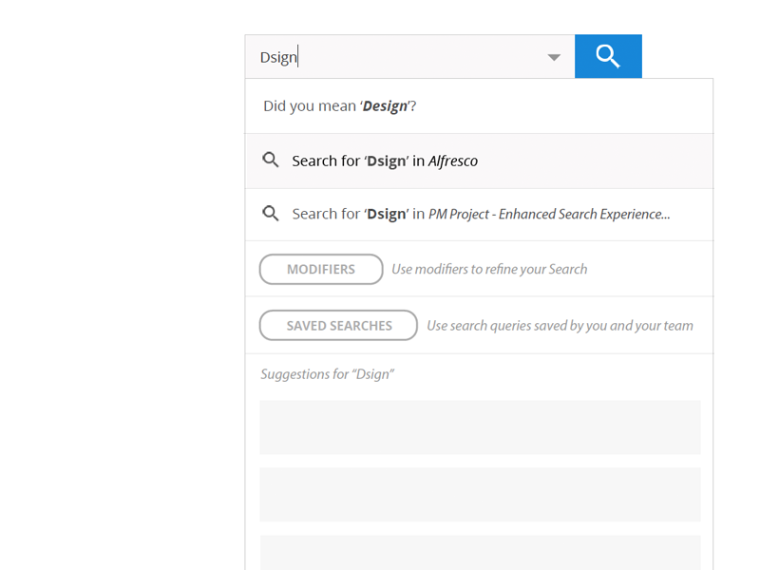
Task: Click magnifier icon beside PM Project search option
Action: [271, 214]
